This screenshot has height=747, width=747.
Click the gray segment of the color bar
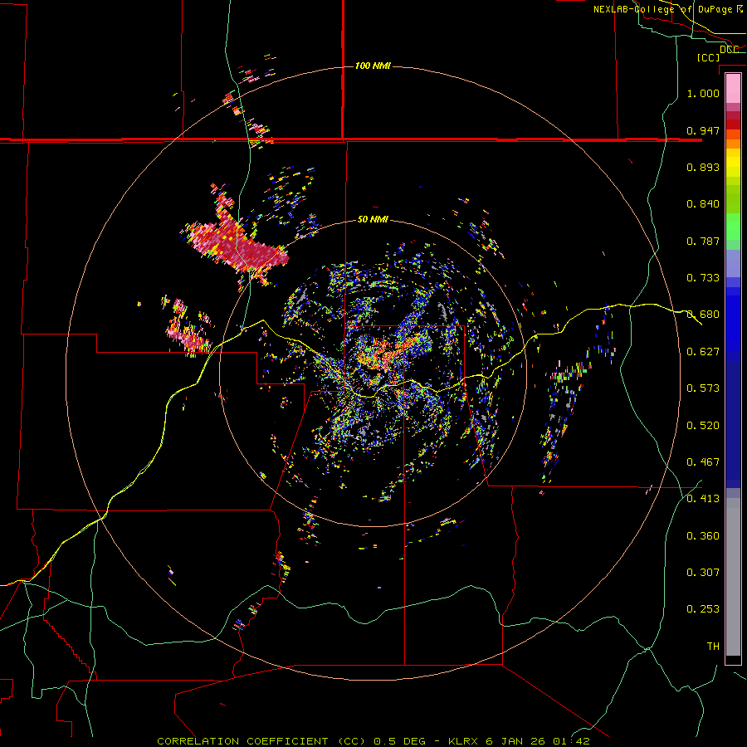pos(733,577)
